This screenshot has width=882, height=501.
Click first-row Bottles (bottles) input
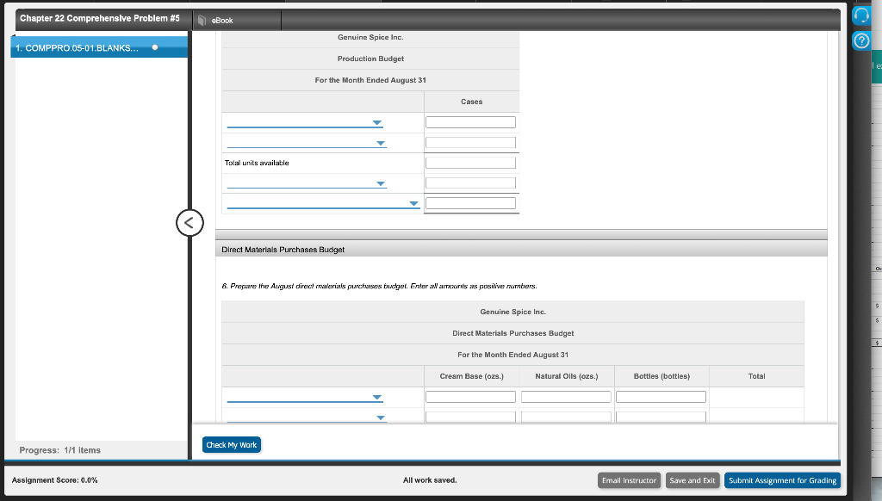click(x=661, y=397)
